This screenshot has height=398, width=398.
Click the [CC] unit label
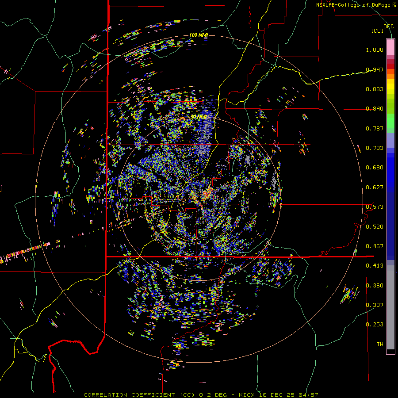(377, 31)
